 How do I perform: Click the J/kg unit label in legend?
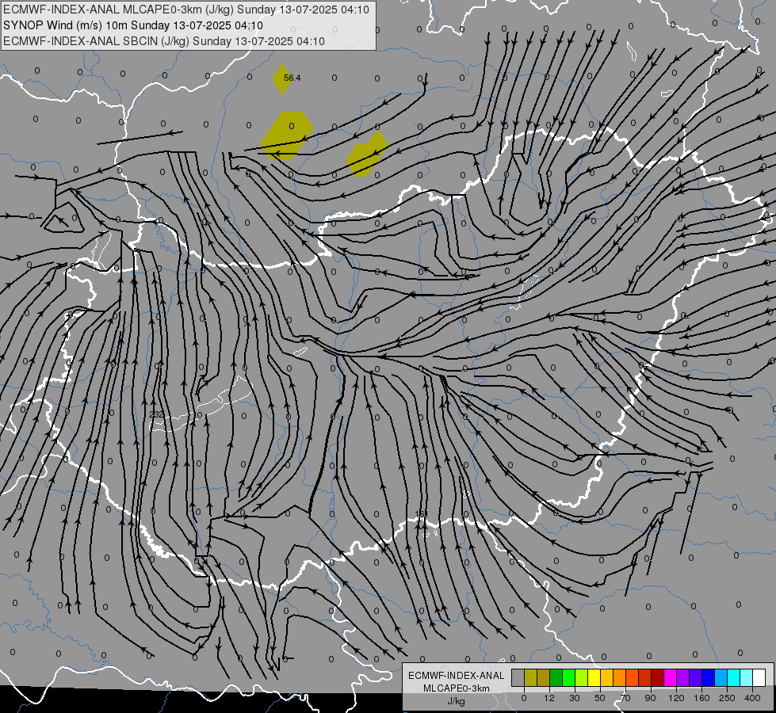point(456,701)
